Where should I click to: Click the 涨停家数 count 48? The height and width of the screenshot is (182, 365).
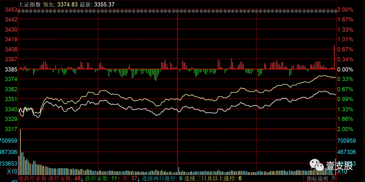click(x=77, y=178)
